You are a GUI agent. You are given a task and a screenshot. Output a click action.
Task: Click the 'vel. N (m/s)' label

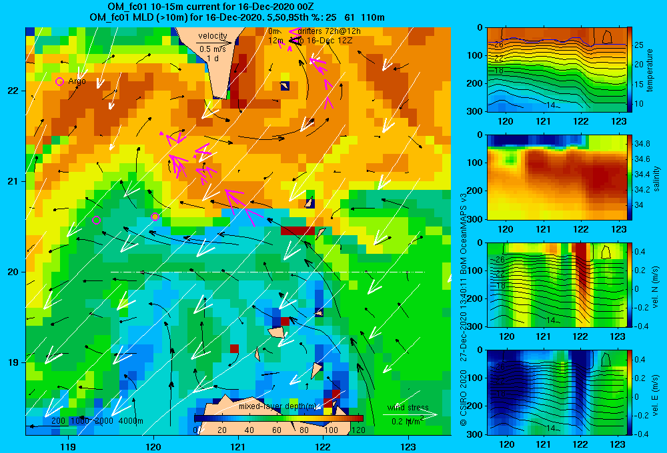click(656, 287)
